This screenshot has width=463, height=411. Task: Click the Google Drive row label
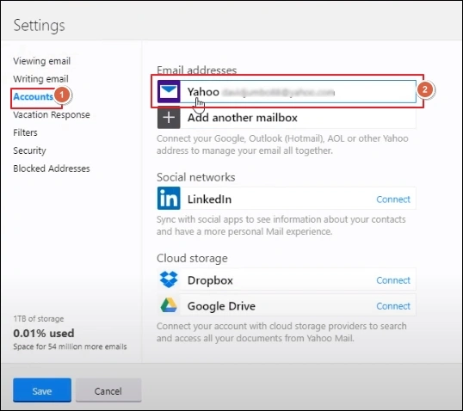point(221,306)
